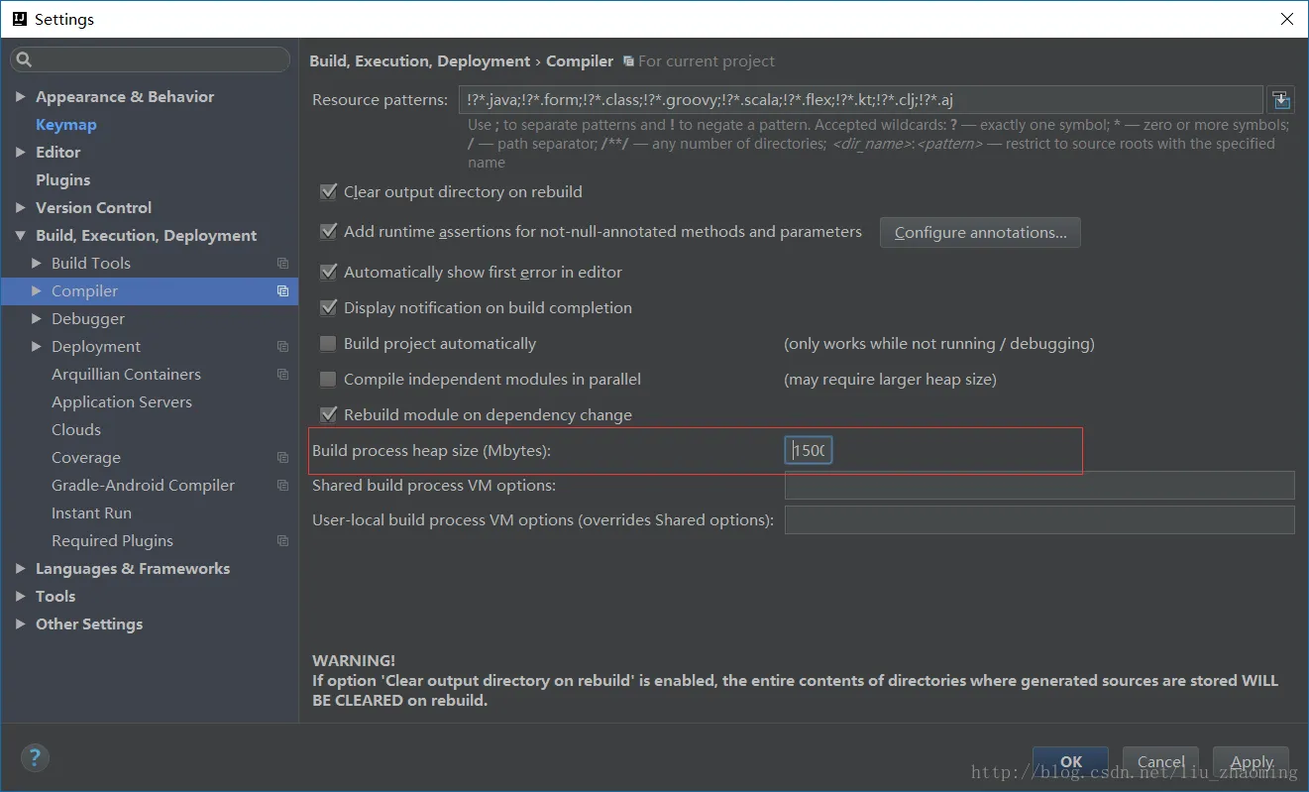Open the Keymap settings page
This screenshot has height=792, width=1309.
pos(66,125)
